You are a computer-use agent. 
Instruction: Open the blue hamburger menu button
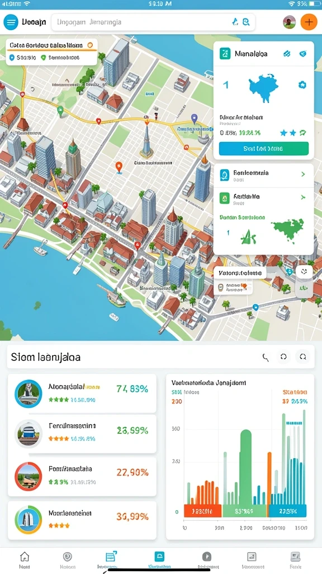[11, 22]
